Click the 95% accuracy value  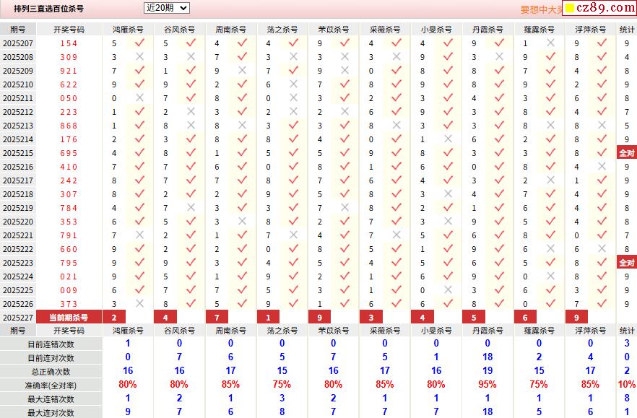[x=487, y=384]
